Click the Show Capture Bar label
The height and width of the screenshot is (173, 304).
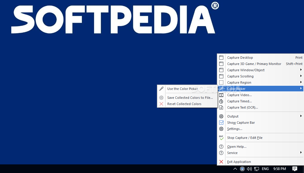[x=241, y=123]
